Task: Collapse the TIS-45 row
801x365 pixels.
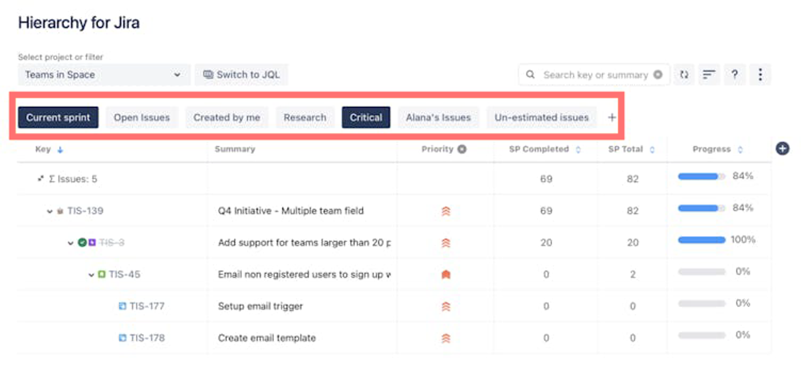Action: point(91,275)
